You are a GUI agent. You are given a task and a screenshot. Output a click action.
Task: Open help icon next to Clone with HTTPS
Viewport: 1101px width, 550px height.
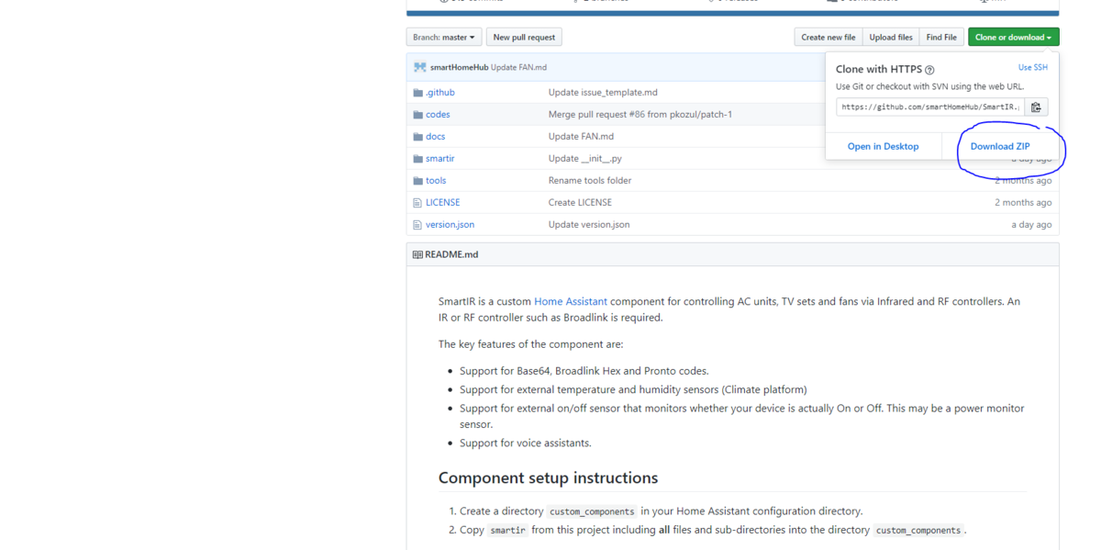[x=929, y=70]
